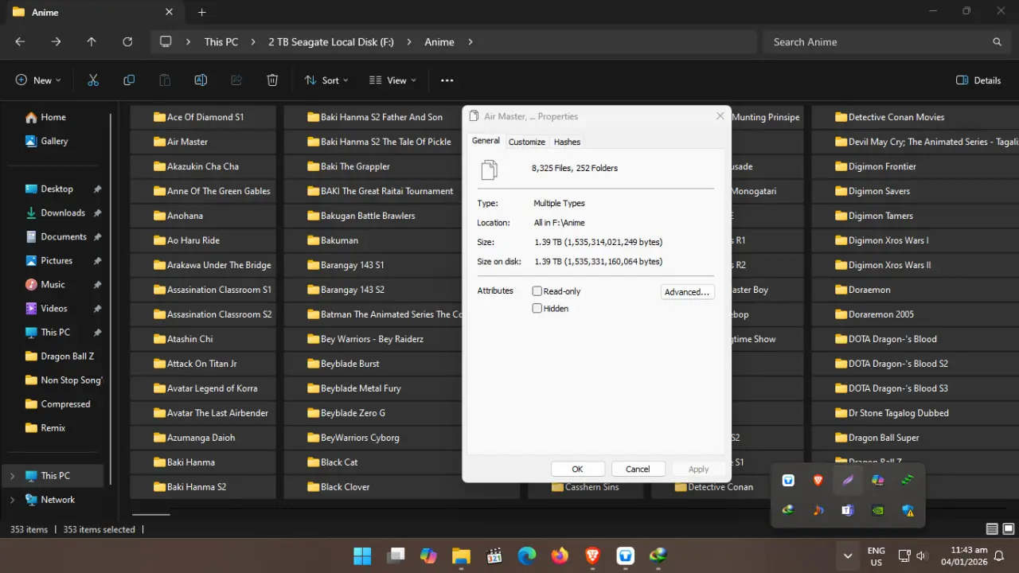Open the See more three-dots menu
Screen dimensions: 1019x573
click(447, 80)
